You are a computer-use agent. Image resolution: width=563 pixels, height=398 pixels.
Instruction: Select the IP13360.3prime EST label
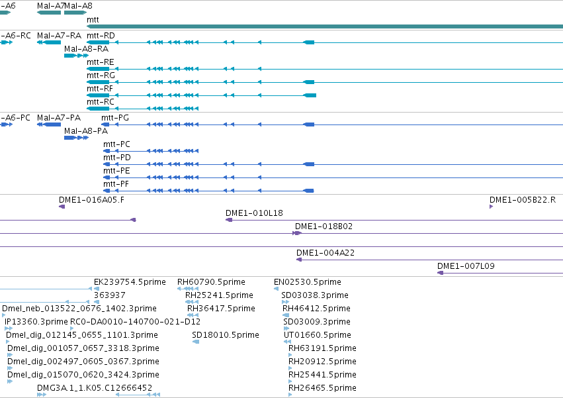tap(36, 322)
